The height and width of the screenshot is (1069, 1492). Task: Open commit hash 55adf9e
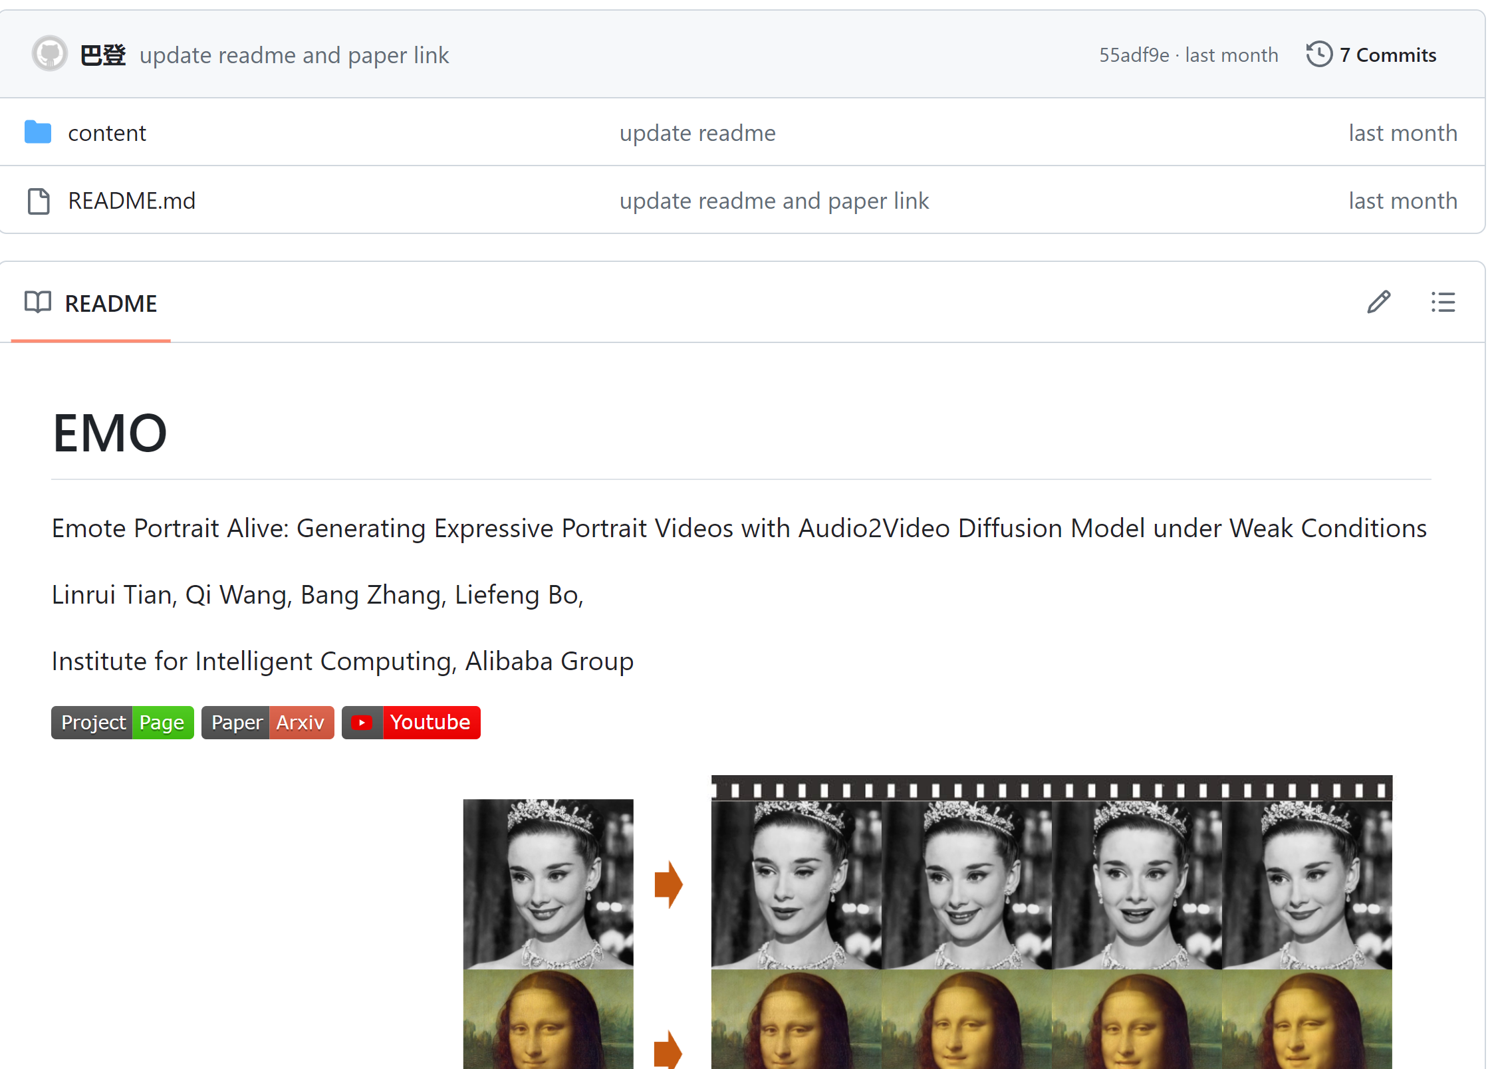pos(1134,55)
